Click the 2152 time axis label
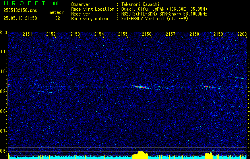Viewport: 250px width, 159px height. [51, 34]
